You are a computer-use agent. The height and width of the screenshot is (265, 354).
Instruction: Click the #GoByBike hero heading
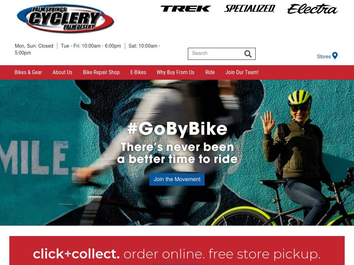177,129
